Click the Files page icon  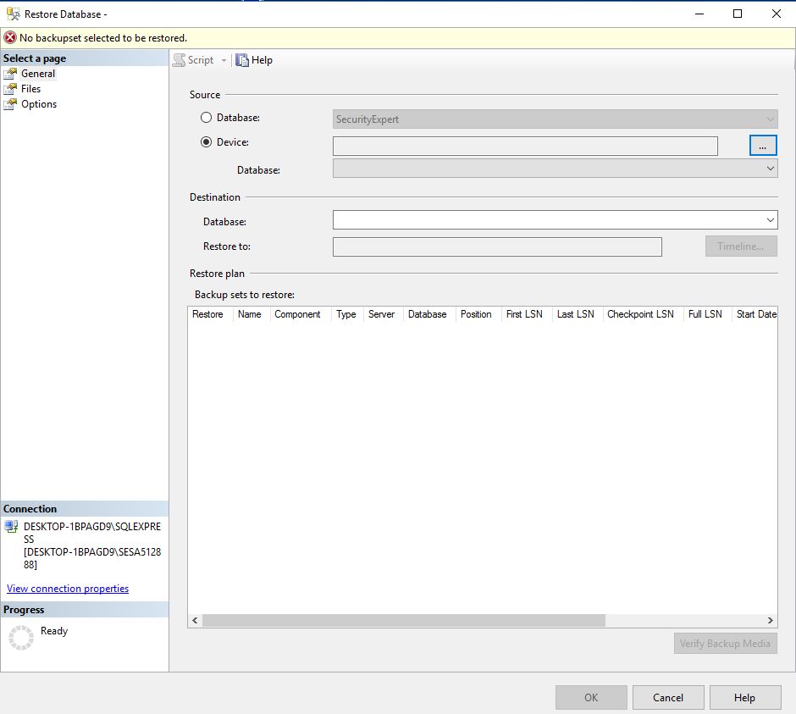(10, 89)
